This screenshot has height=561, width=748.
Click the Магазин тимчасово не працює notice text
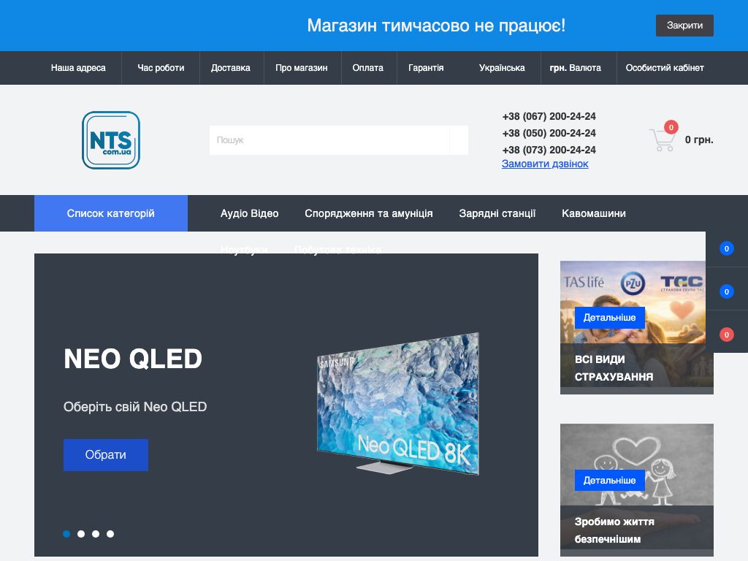point(436,26)
